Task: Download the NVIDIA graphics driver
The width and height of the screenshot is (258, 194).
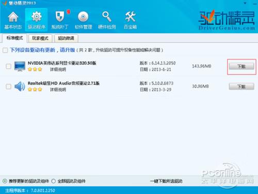Action: click(x=241, y=66)
